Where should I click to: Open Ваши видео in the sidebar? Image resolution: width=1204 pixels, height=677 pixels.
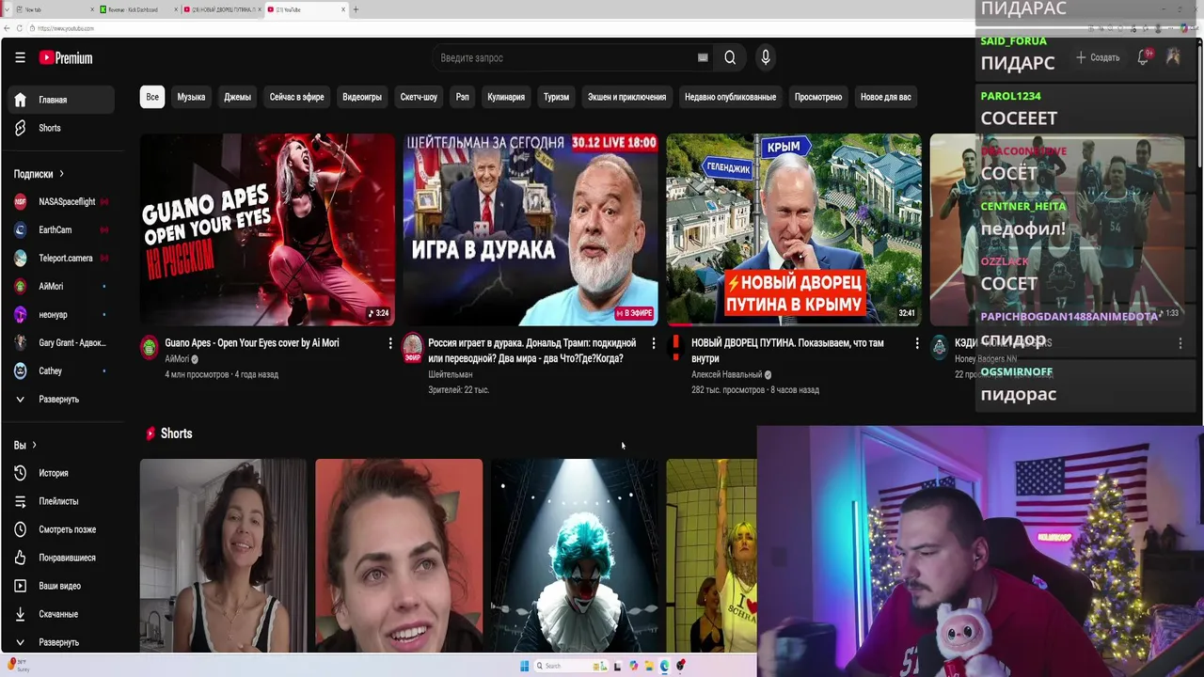point(61,586)
